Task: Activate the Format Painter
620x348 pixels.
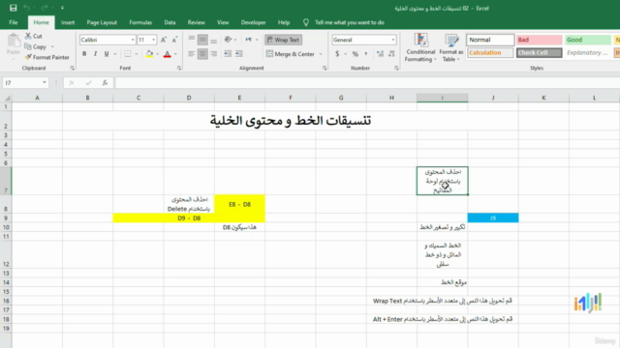Action: 47,57
